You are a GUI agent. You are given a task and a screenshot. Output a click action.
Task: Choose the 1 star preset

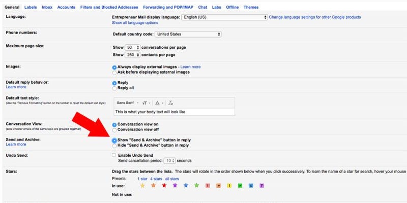tap(142, 179)
